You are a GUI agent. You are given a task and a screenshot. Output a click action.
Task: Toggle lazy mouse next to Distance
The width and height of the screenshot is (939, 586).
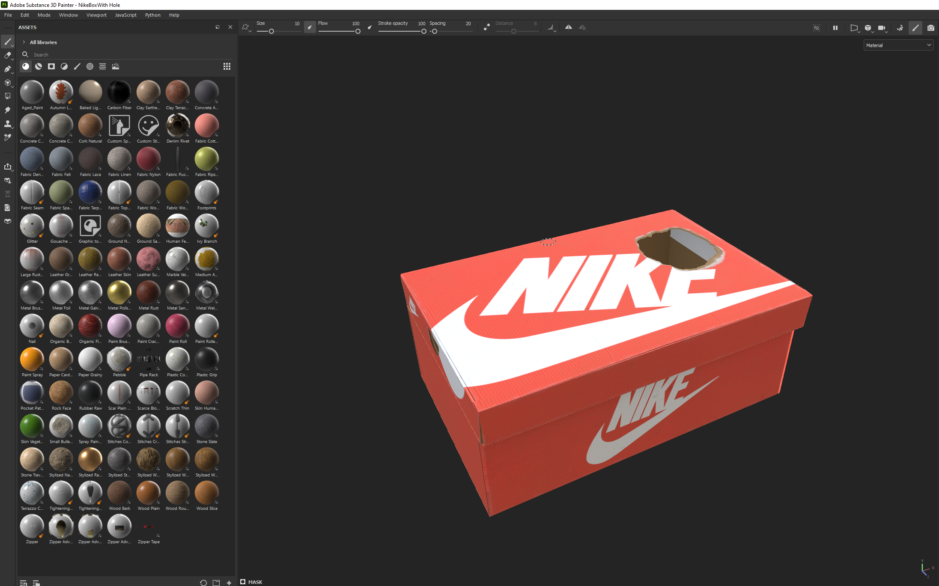click(x=487, y=27)
